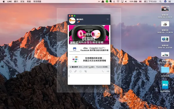The height and width of the screenshot is (109, 174).
Task: Start screen capture with crop icon
Action: 86,71
